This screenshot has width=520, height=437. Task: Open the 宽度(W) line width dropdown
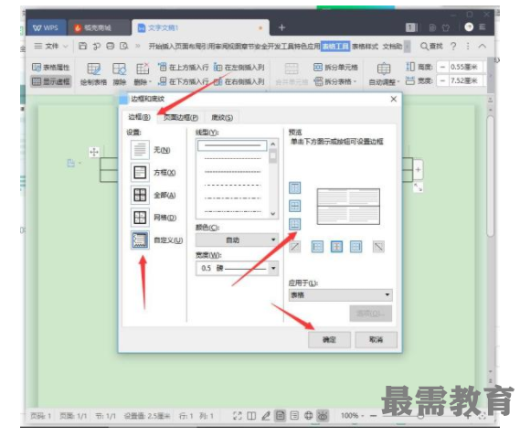[x=237, y=268]
